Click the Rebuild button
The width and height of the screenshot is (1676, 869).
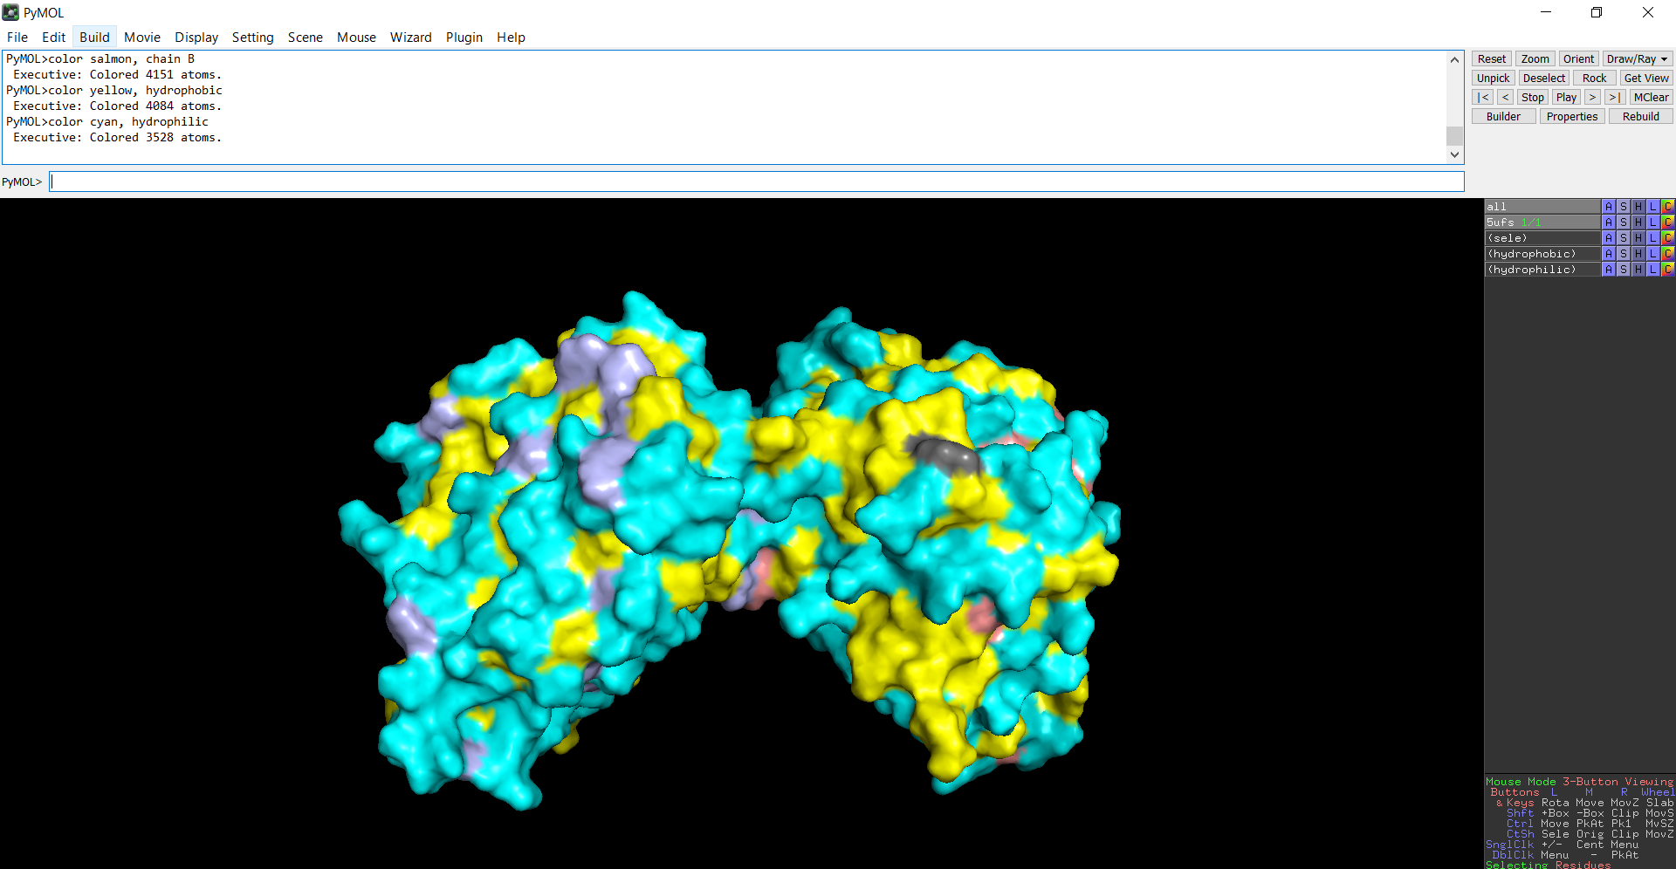(1641, 117)
